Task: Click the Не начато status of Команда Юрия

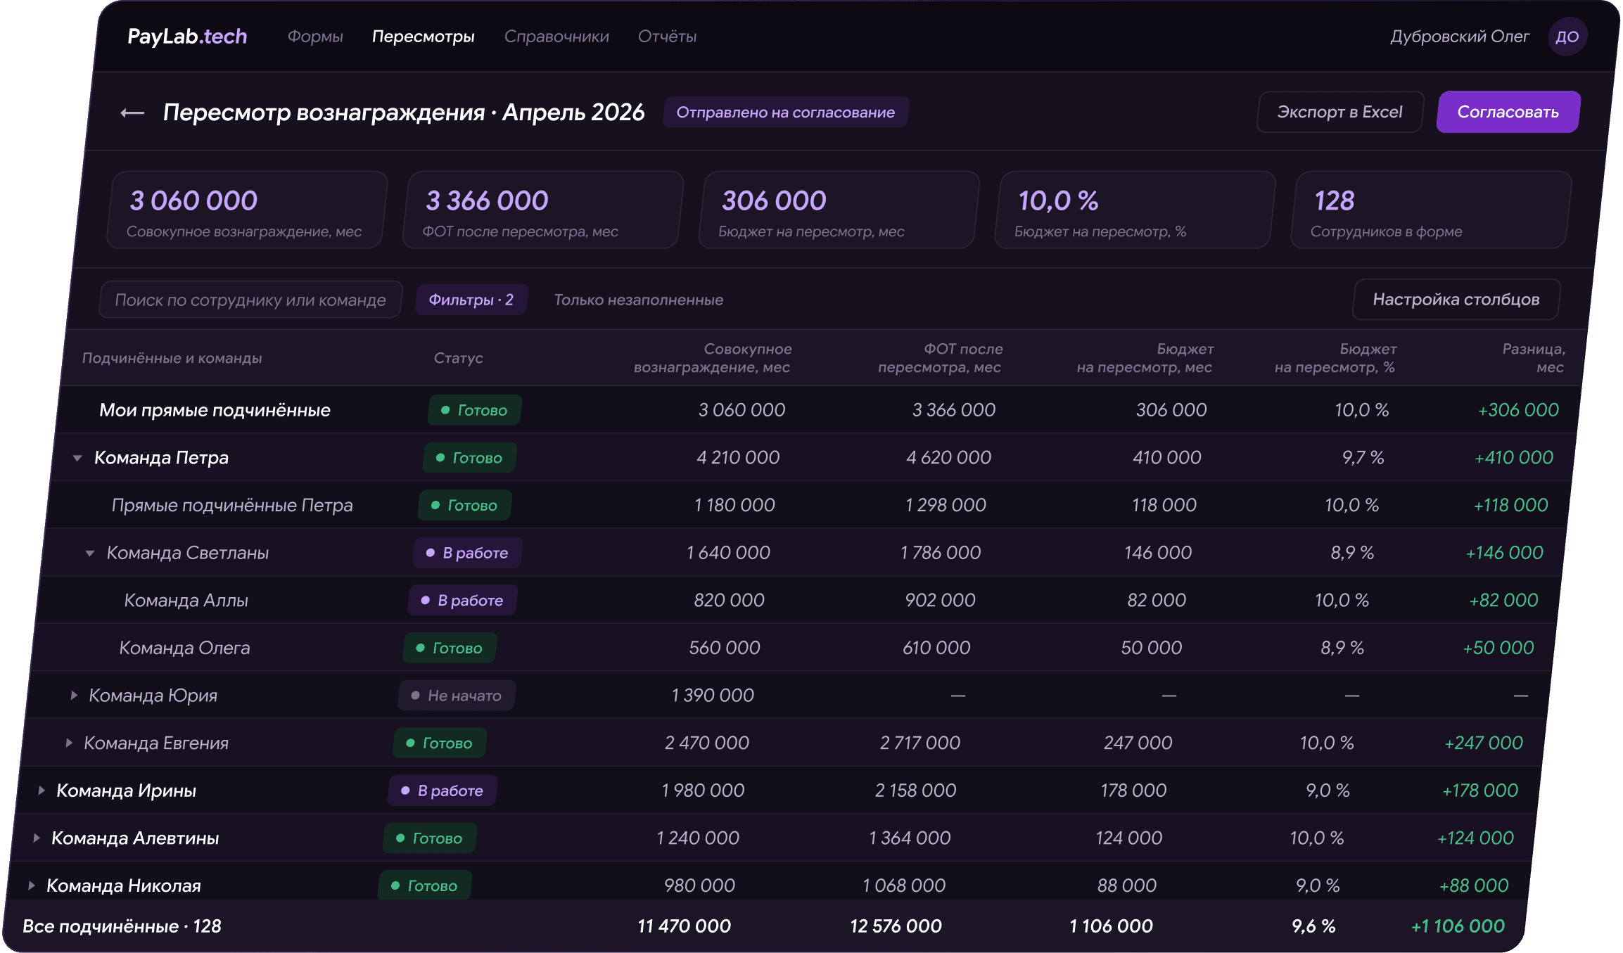Action: click(457, 696)
